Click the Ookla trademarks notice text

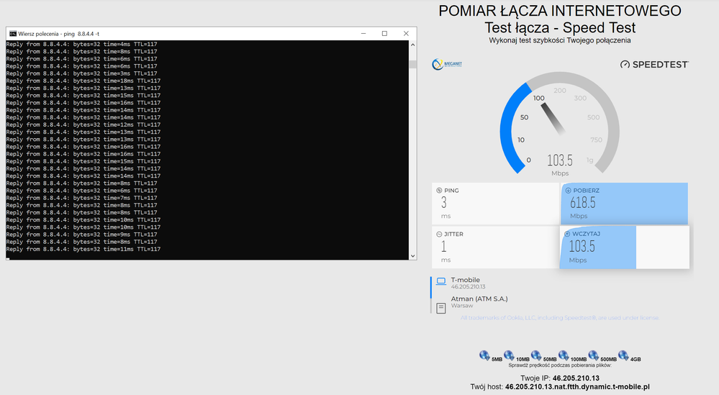tap(559, 317)
